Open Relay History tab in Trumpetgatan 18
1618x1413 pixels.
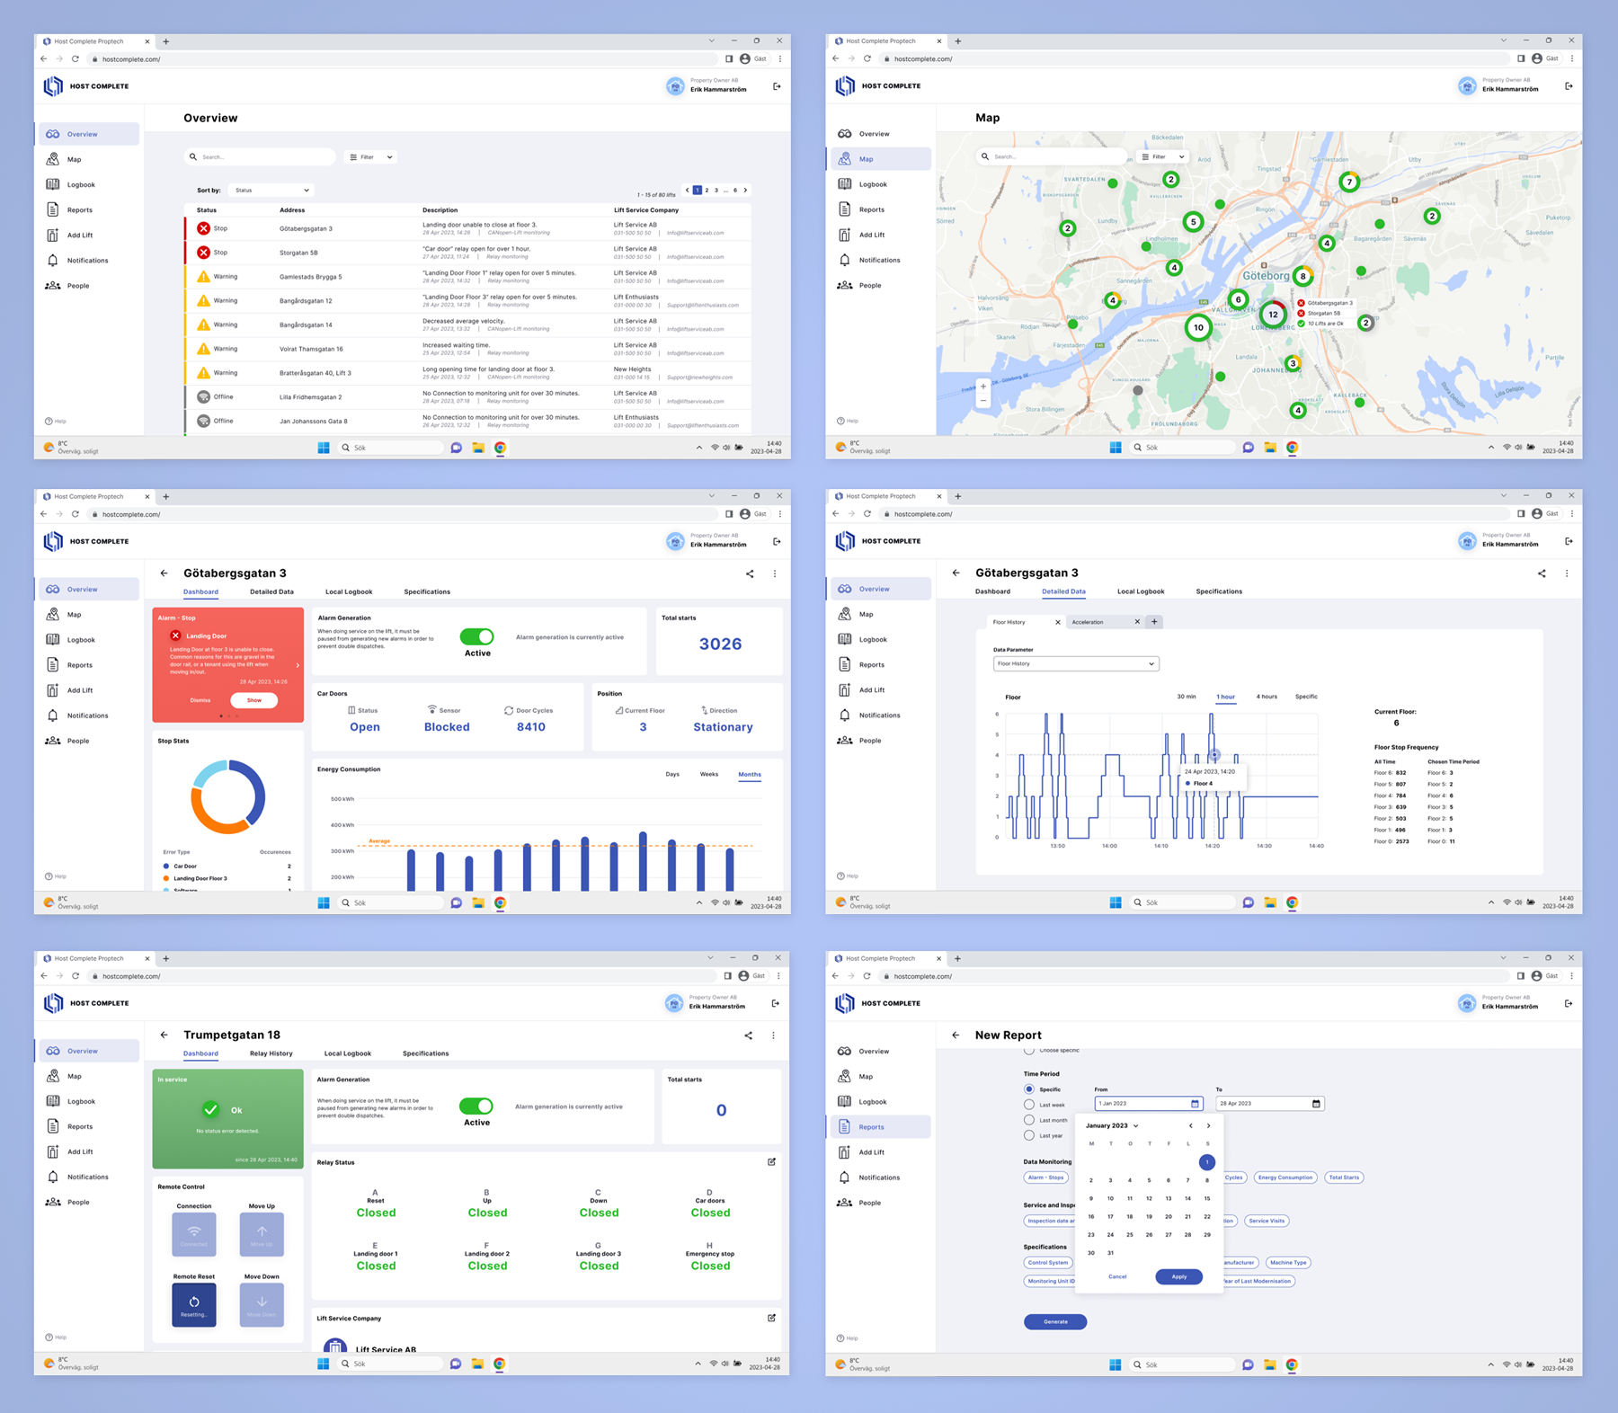(x=271, y=1053)
